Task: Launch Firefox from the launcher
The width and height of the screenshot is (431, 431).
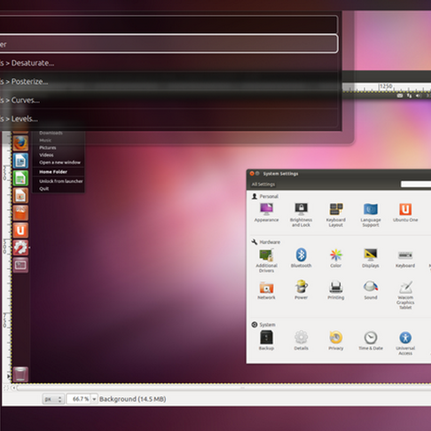Action: tap(20, 143)
